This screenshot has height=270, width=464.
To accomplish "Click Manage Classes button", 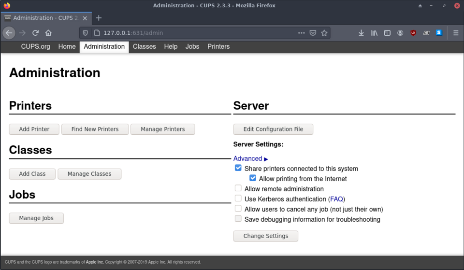I will 89,174.
